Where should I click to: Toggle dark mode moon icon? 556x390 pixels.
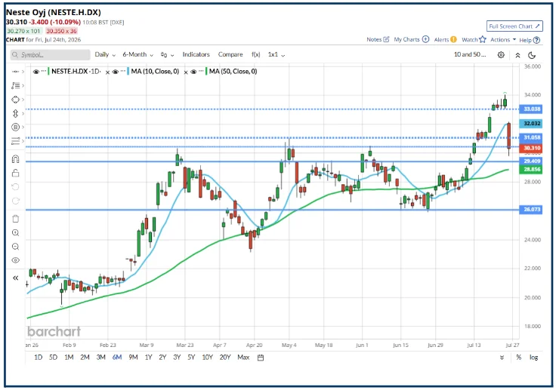(x=532, y=55)
